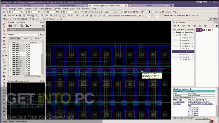The height and width of the screenshot is (123, 219).
Task: Click the print icon in toolbar
Action: [24, 15]
